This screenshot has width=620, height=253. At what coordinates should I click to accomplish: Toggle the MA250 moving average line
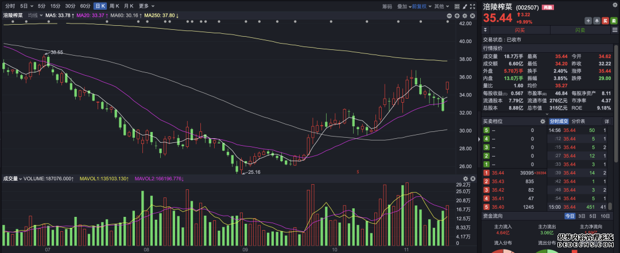click(161, 15)
